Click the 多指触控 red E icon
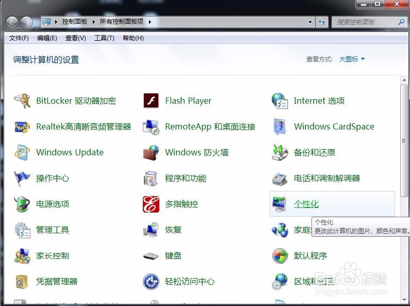This screenshot has height=306, width=410. point(151,204)
